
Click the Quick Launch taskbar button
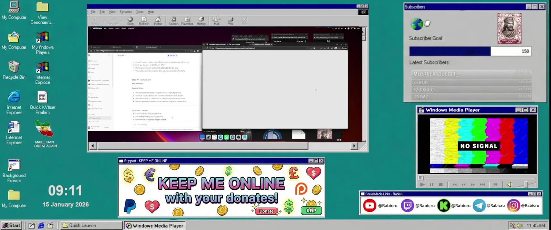click(x=91, y=225)
